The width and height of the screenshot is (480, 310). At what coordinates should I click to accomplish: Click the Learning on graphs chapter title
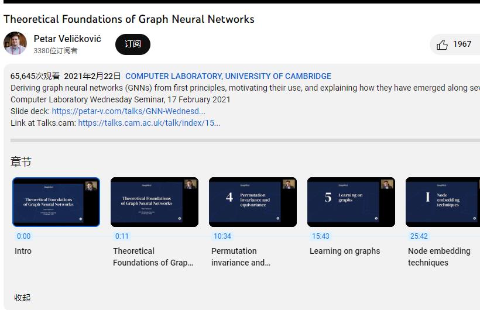pos(345,251)
